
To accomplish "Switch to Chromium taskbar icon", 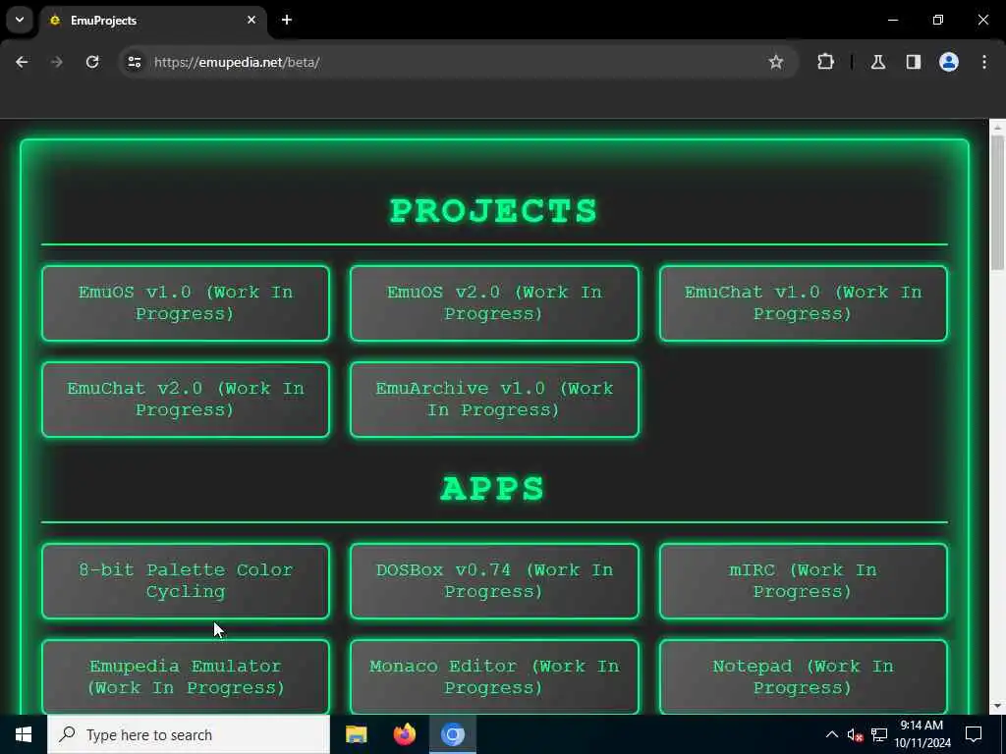I will coord(452,734).
